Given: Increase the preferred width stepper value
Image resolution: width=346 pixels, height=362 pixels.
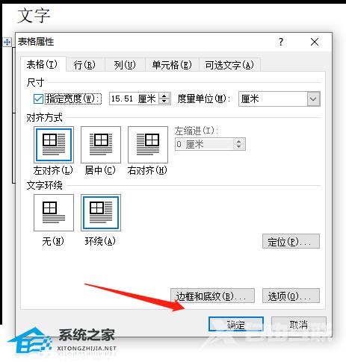Looking at the screenshot, I should click(164, 96).
